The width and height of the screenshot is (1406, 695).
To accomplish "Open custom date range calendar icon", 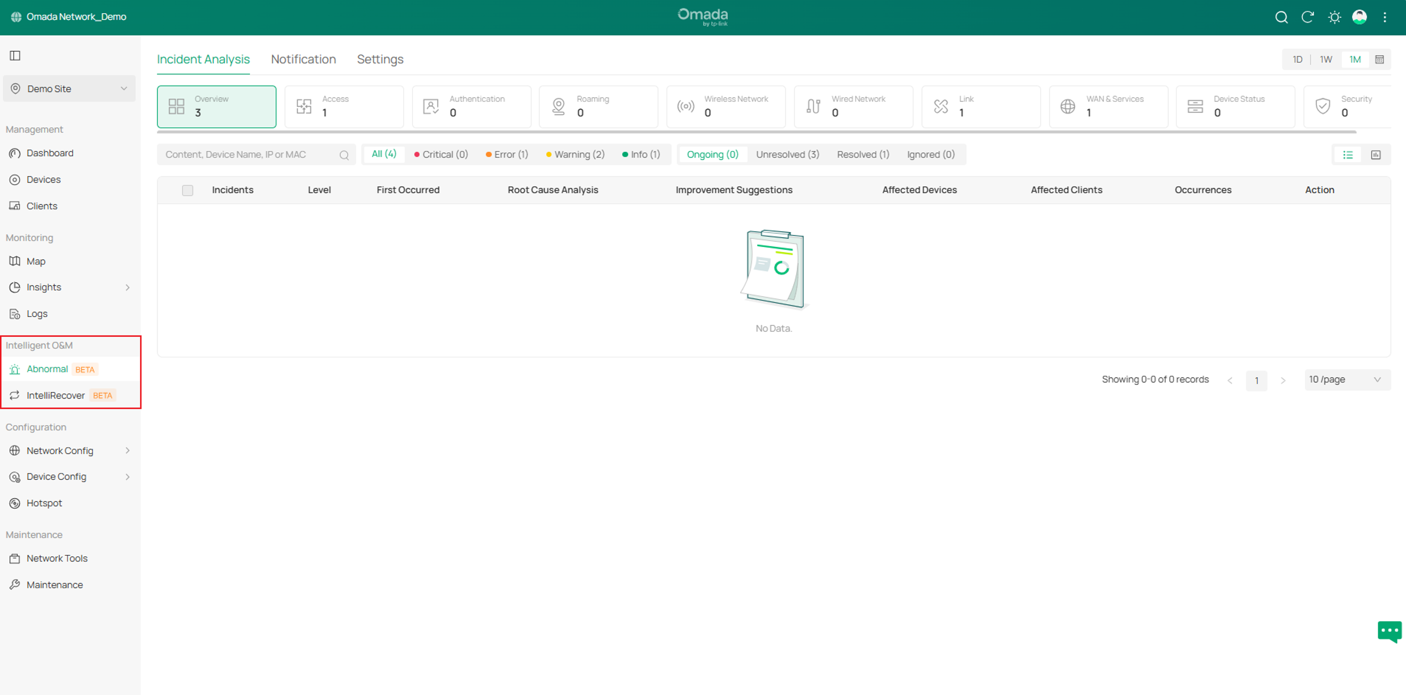I will coord(1379,59).
